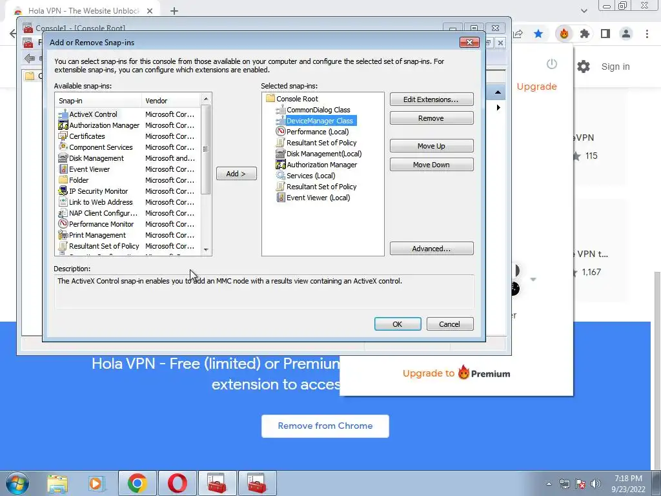Select the Hola VPN browser tab
Viewport: 661px width, 496px height.
pyautogui.click(x=83, y=10)
